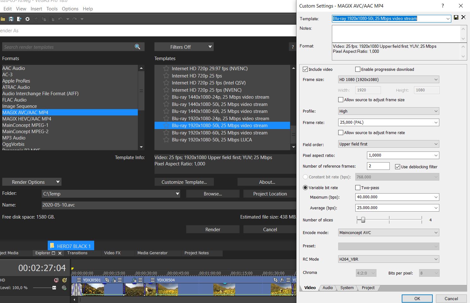Click OK in Custom Settings dialog
This screenshot has height=303, width=470.
click(417, 299)
